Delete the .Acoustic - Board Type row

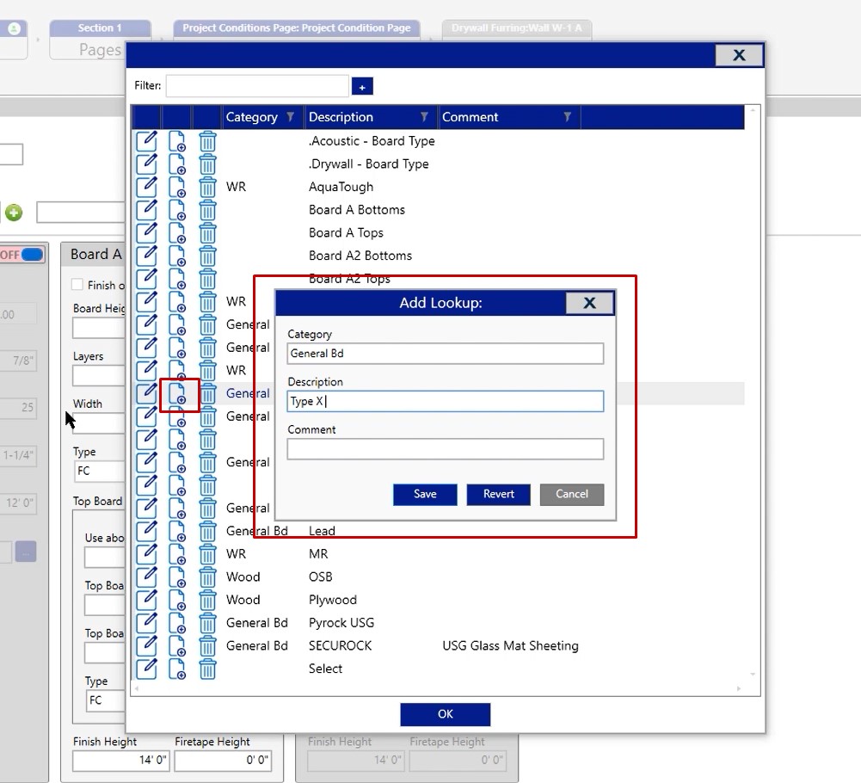(207, 141)
